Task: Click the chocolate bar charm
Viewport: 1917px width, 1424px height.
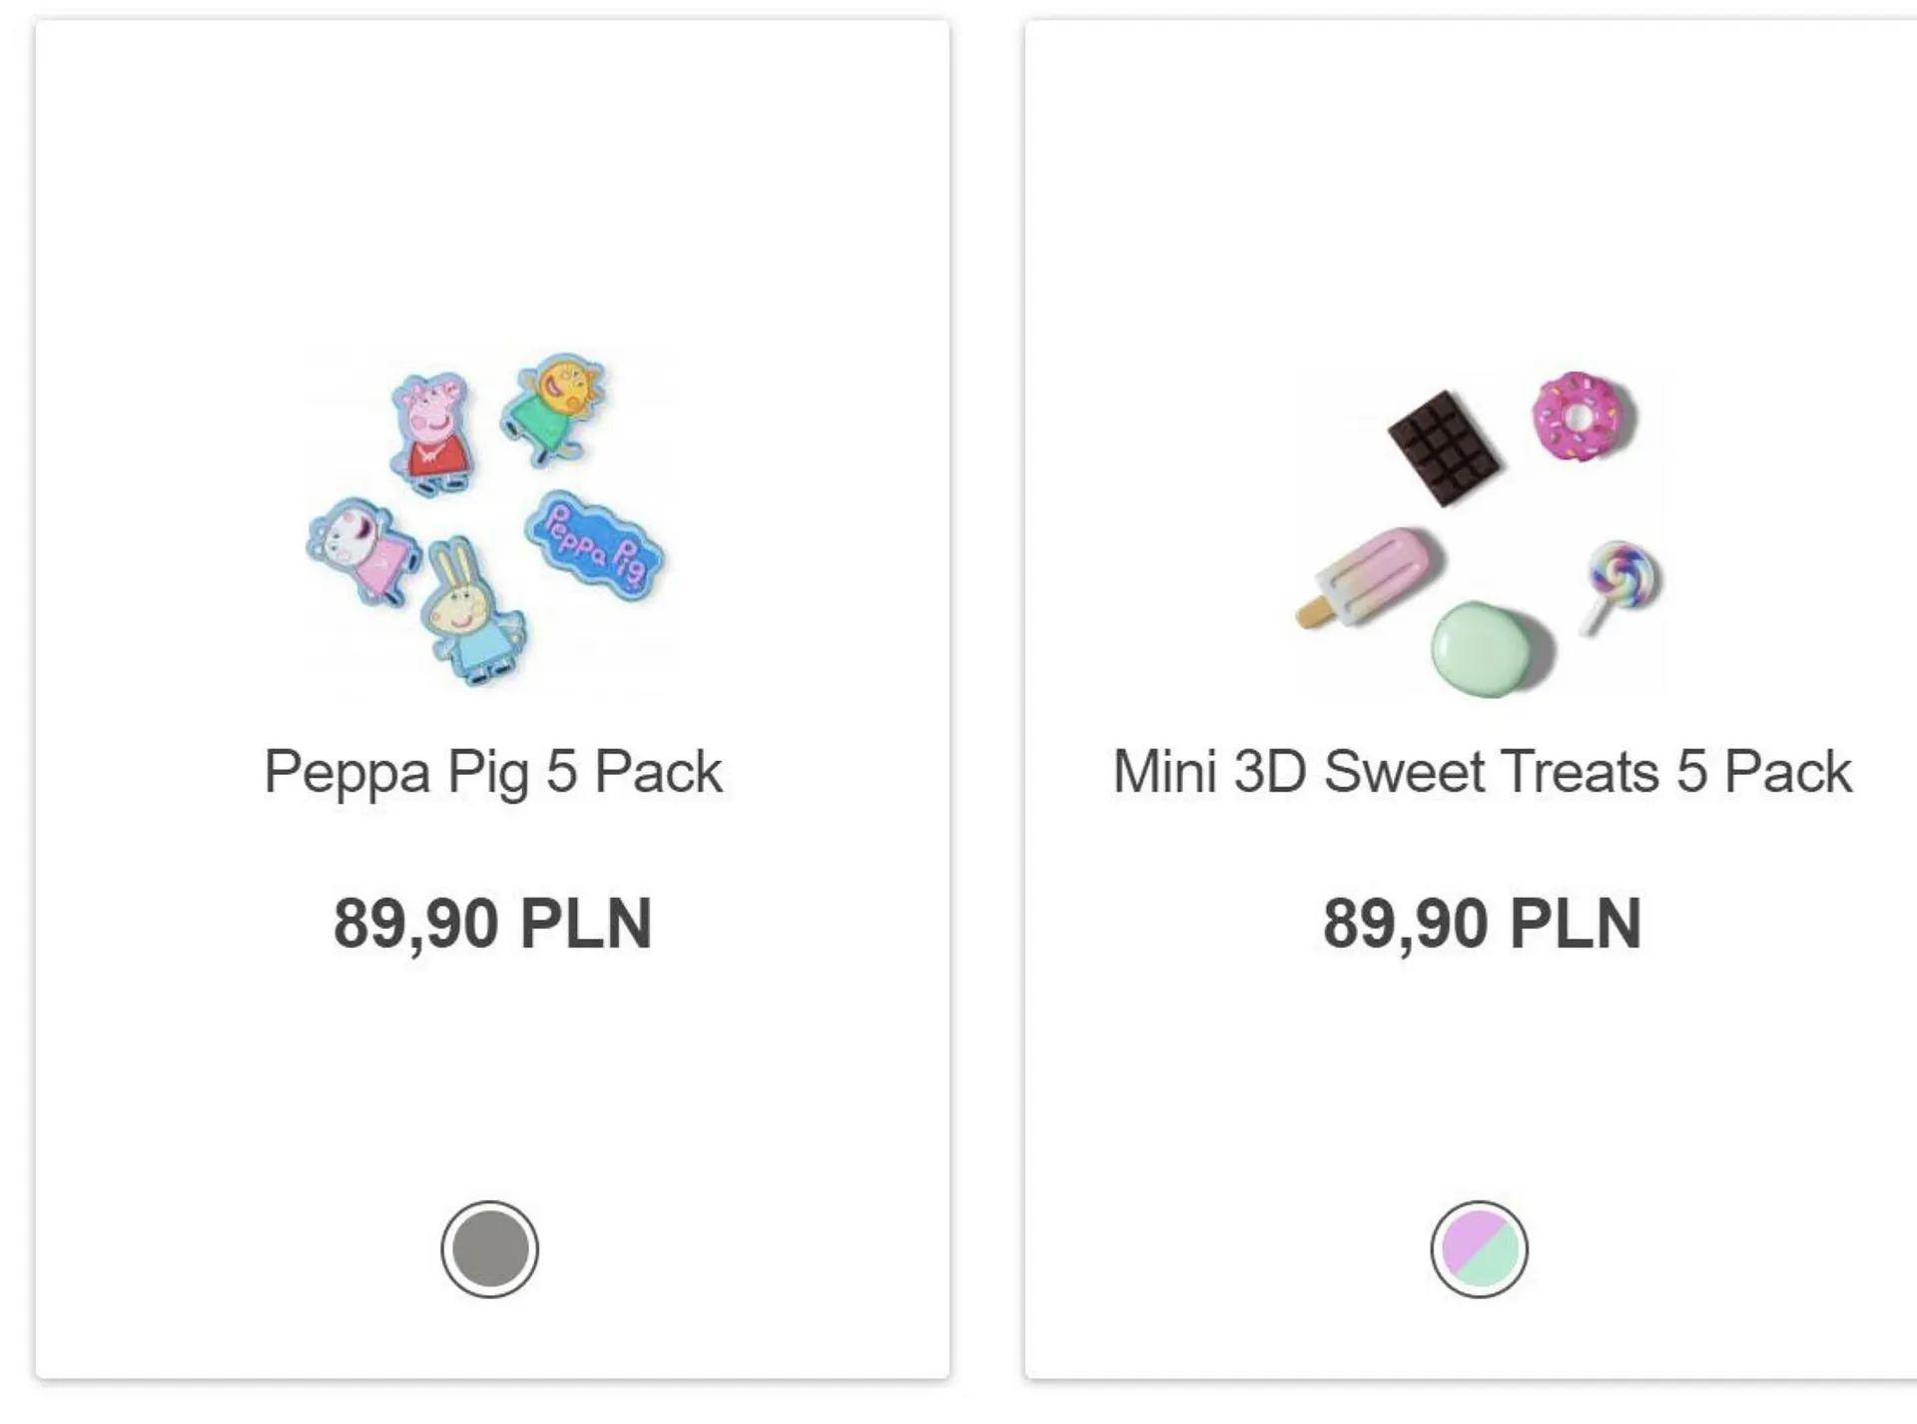Action: pos(1444,448)
